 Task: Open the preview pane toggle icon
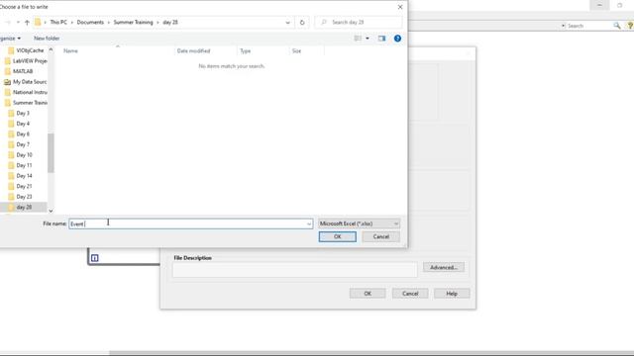pos(381,39)
